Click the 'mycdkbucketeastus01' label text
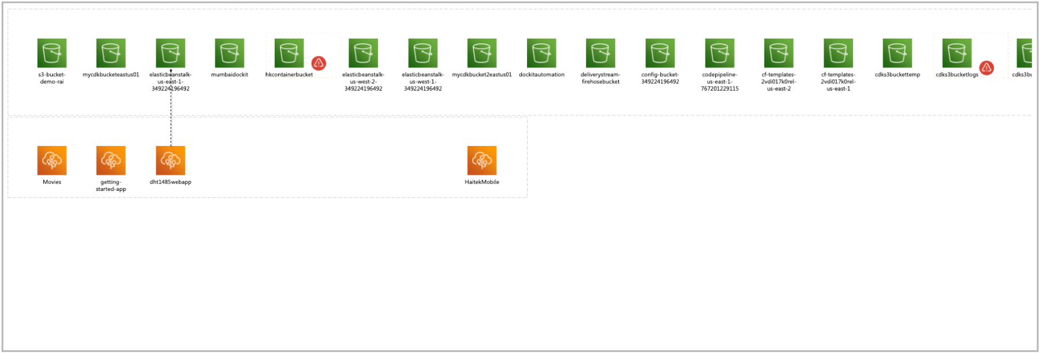Screen dimensions: 1039x353 (111, 74)
